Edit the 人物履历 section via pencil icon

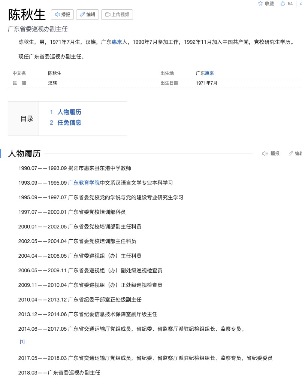pyautogui.click(x=295, y=154)
